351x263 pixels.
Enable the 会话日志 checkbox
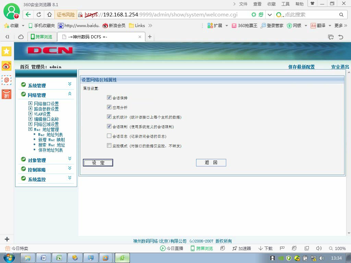pos(109,136)
